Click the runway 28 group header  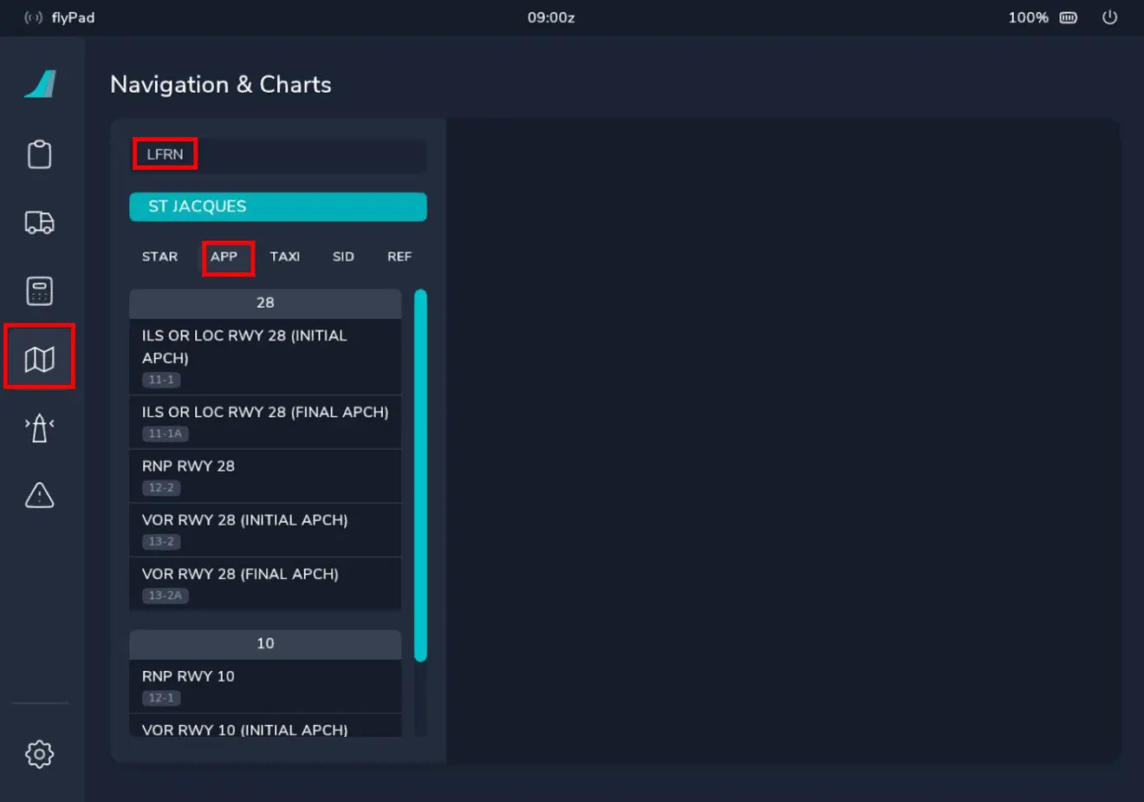265,303
